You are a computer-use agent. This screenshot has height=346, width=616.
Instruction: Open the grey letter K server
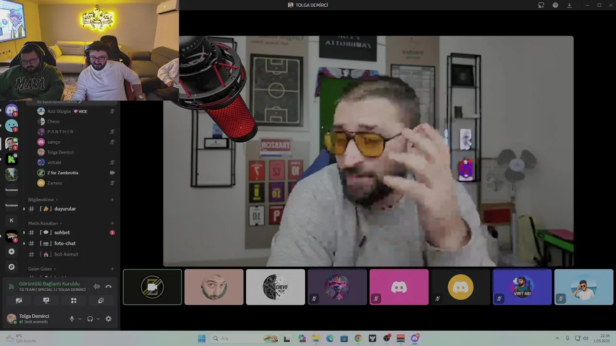12,221
